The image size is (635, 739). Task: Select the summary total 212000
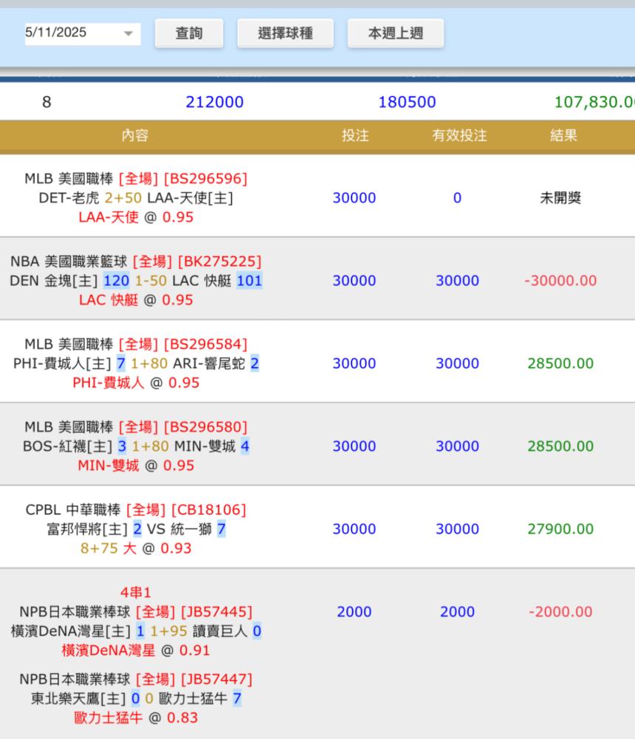214,102
